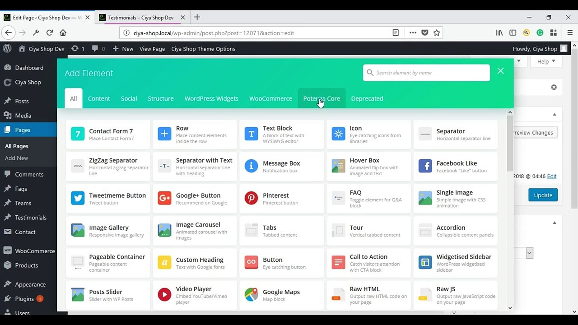Insert a Message Box element
The width and height of the screenshot is (578, 325).
click(x=281, y=167)
